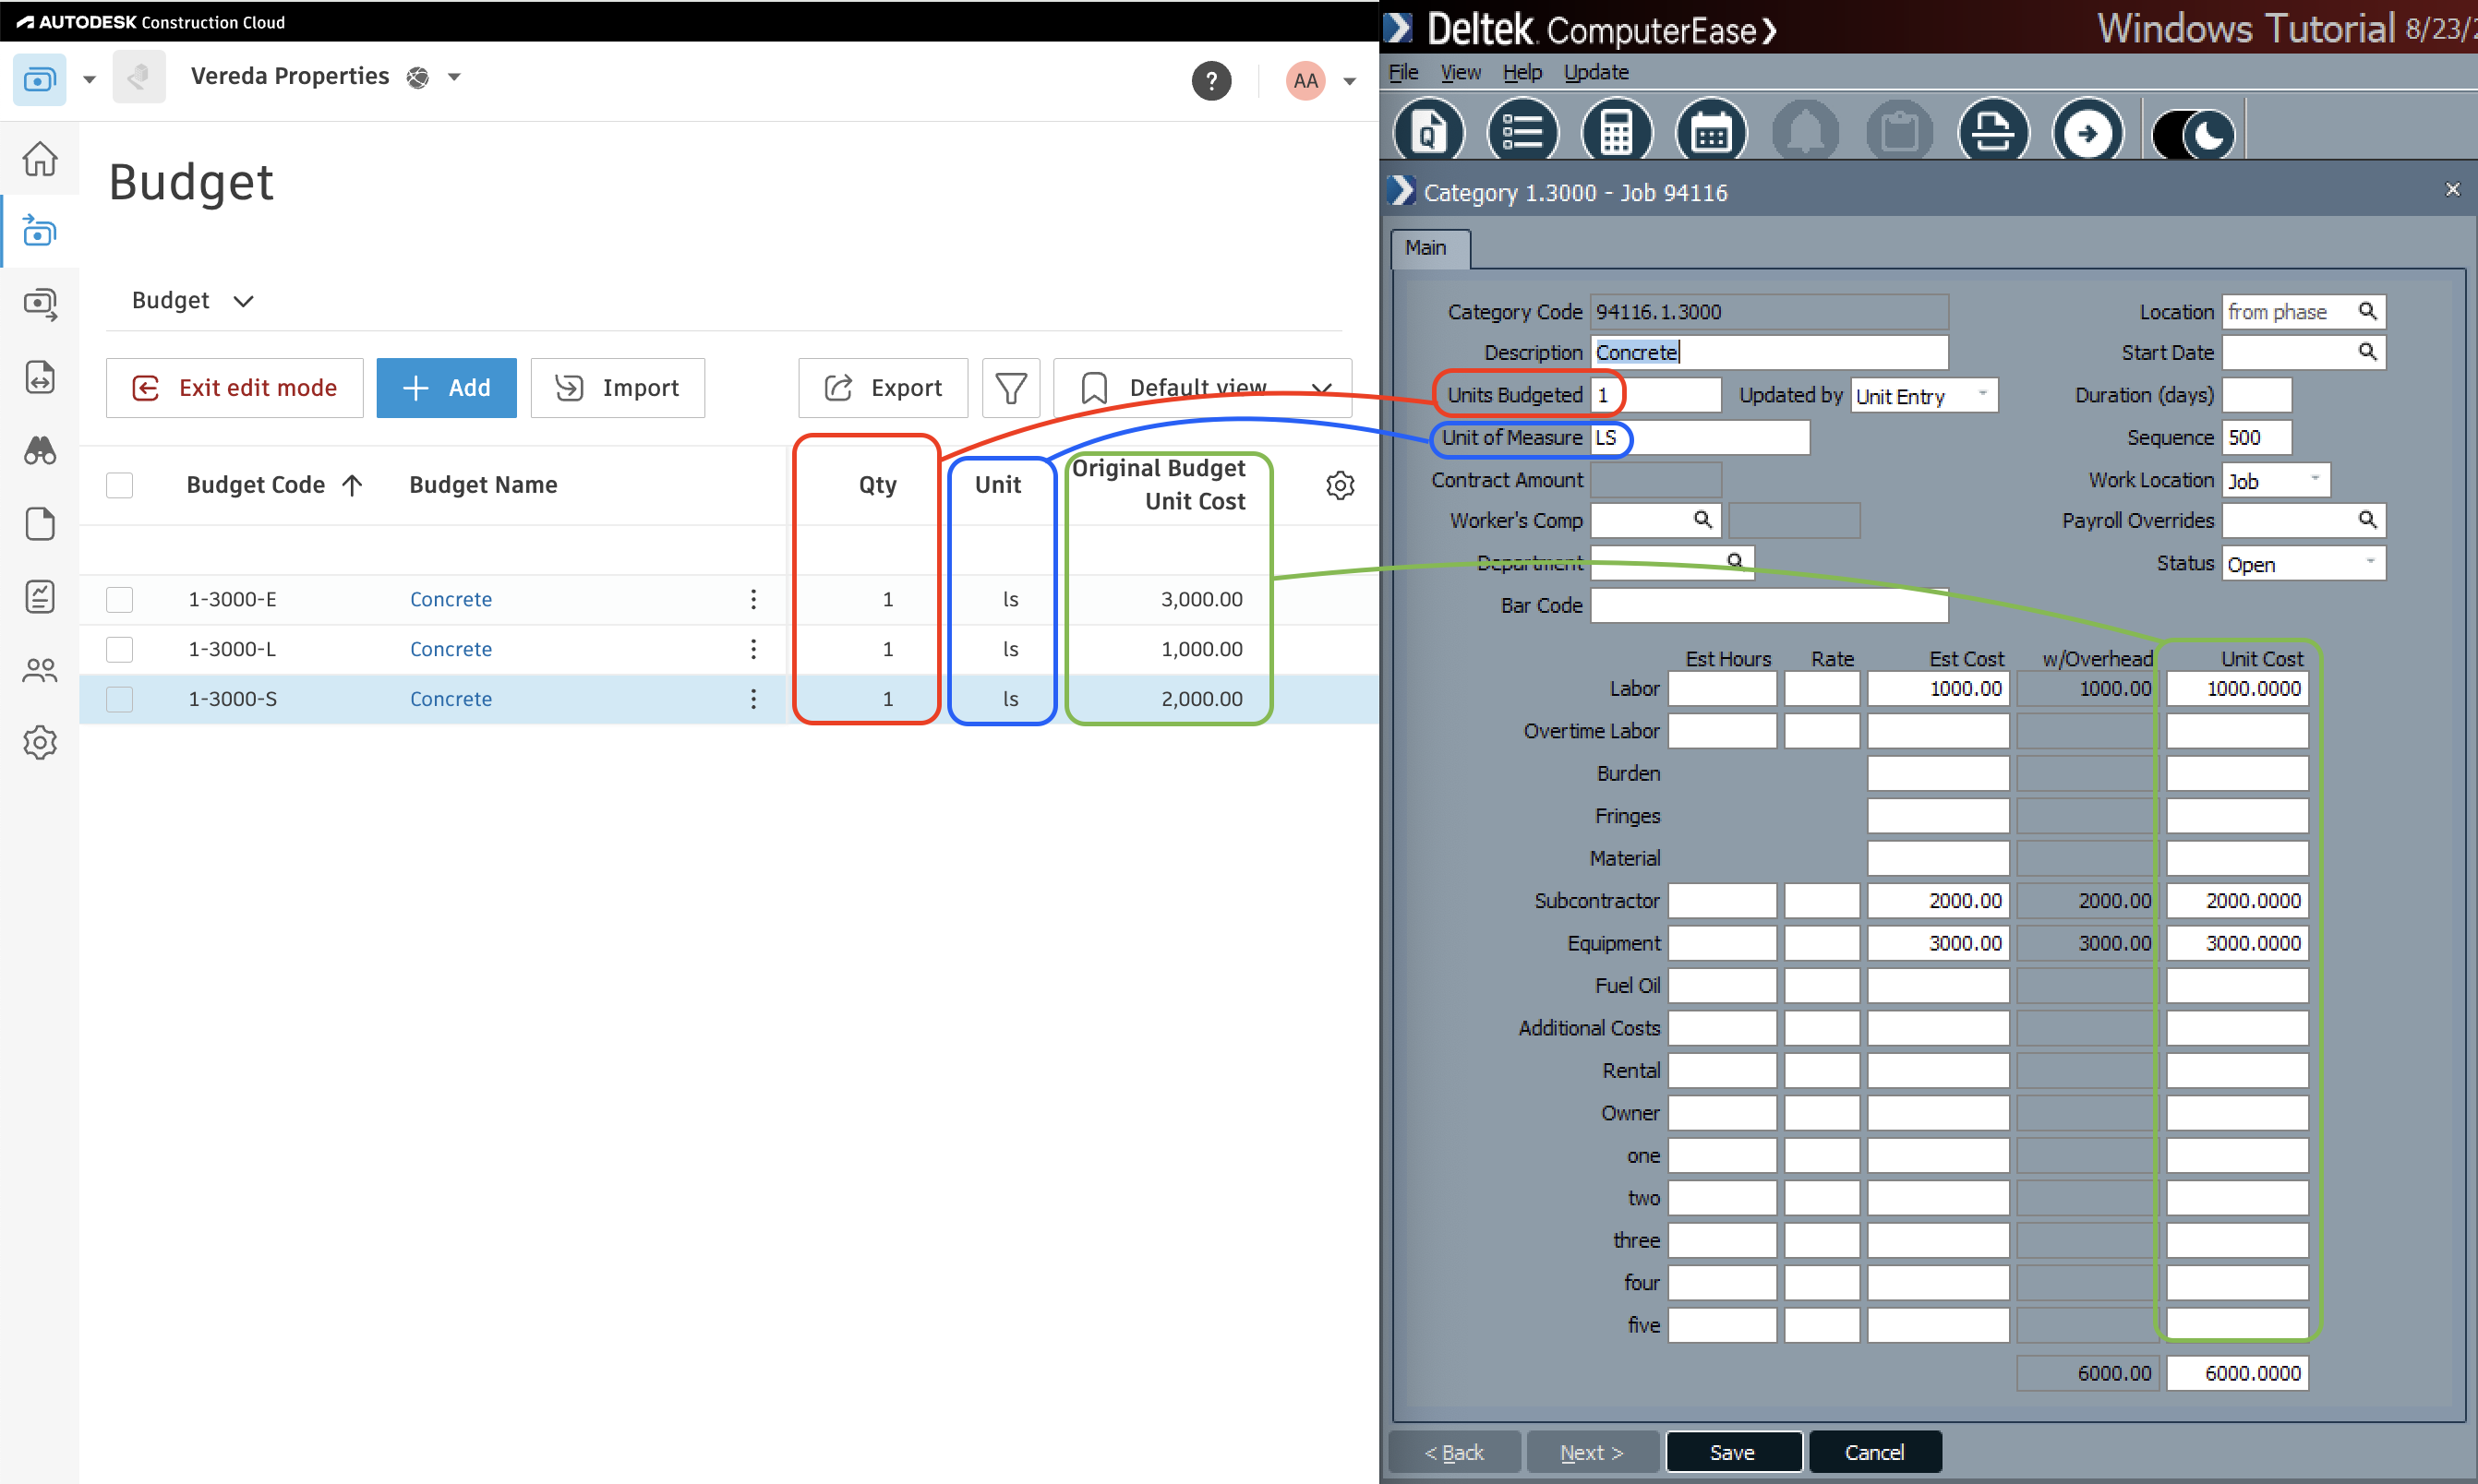Click the Next button in Deltek

coord(1592,1452)
